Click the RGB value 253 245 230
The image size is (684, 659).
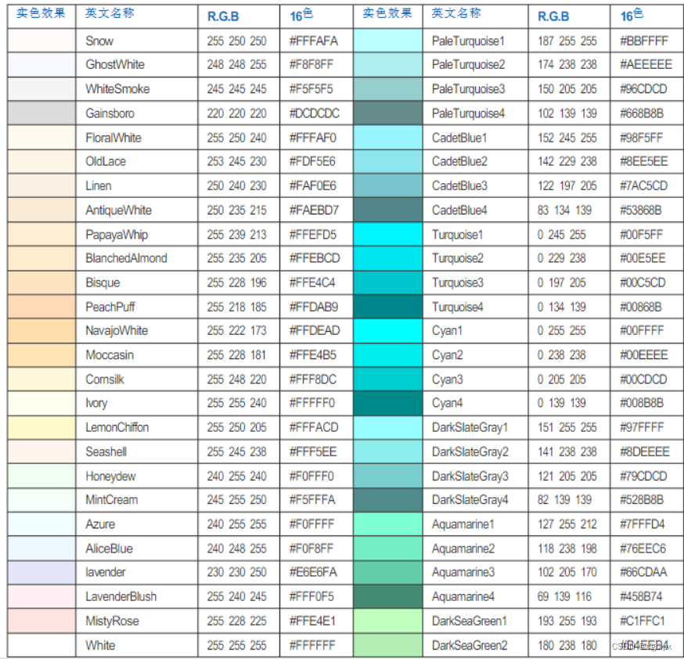click(236, 161)
